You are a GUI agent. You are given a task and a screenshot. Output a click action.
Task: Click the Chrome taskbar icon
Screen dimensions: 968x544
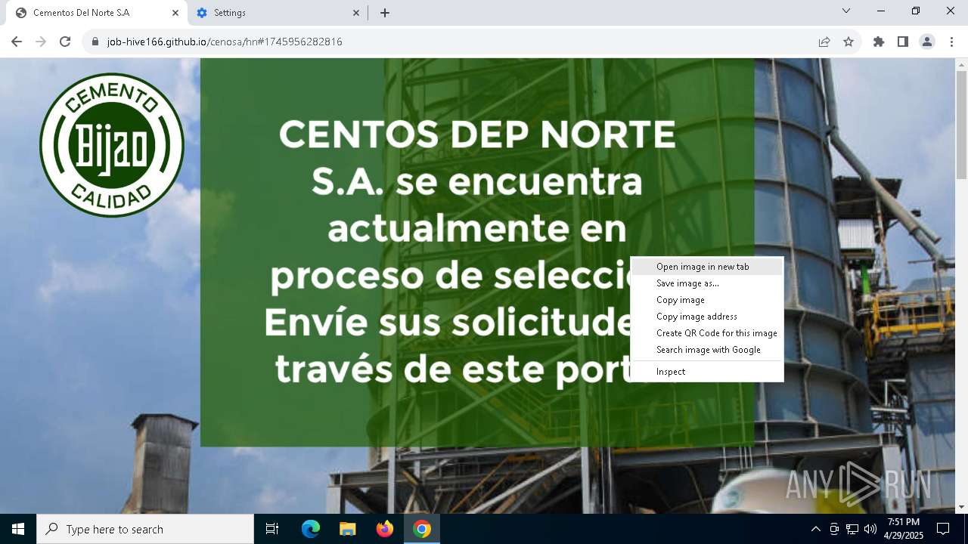(422, 529)
